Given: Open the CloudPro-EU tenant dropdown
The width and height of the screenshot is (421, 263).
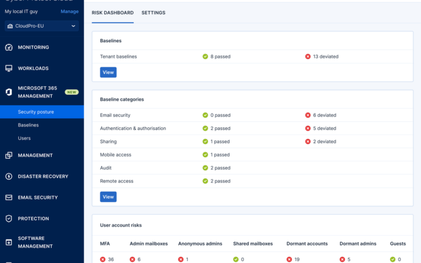Looking at the screenshot, I should pos(42,26).
